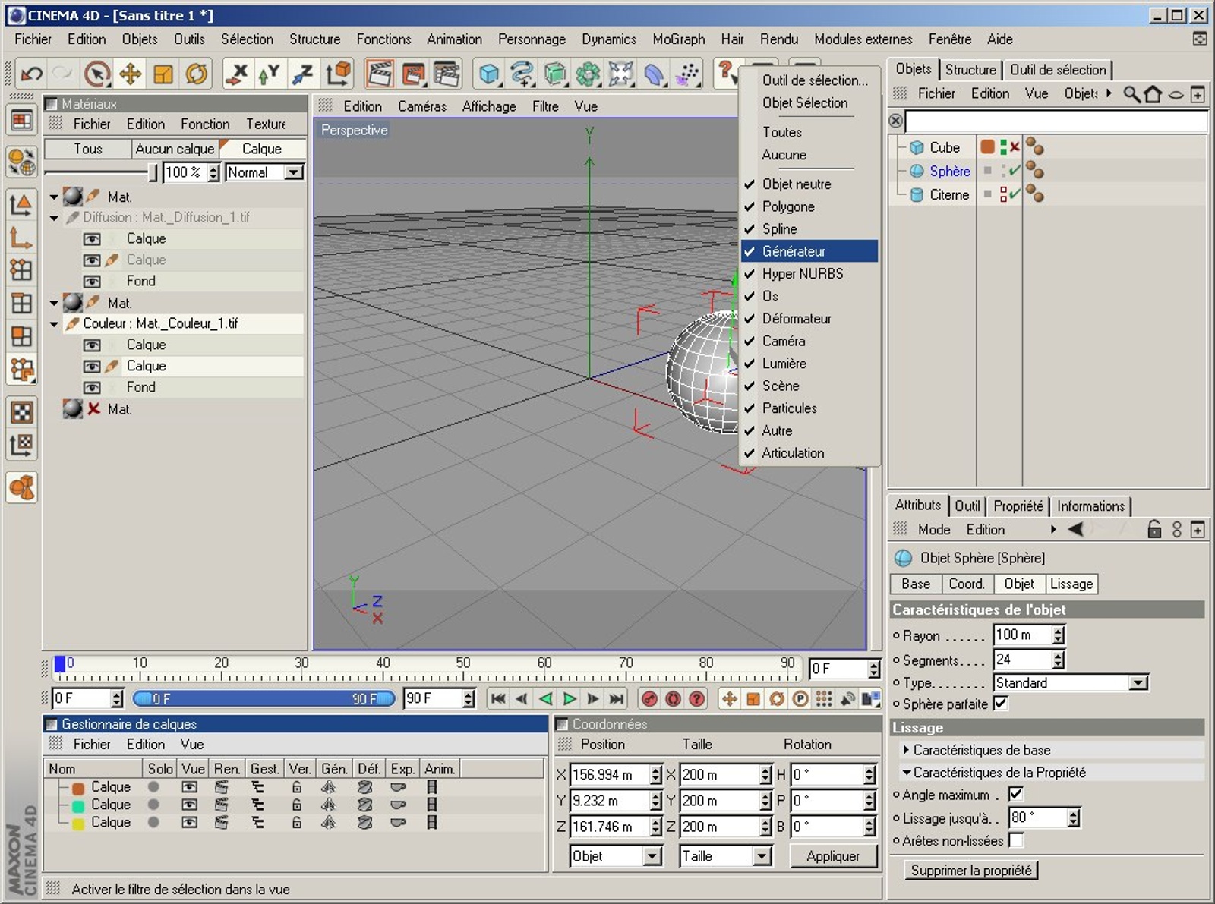Image resolution: width=1215 pixels, height=904 pixels.
Task: Click the play forward button
Action: click(570, 698)
